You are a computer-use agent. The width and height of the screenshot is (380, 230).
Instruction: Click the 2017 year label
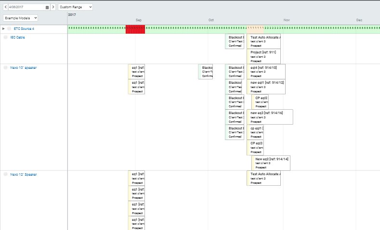(72, 15)
